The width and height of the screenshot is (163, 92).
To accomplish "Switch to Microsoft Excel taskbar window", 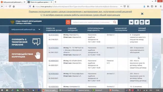I will point(66,90).
